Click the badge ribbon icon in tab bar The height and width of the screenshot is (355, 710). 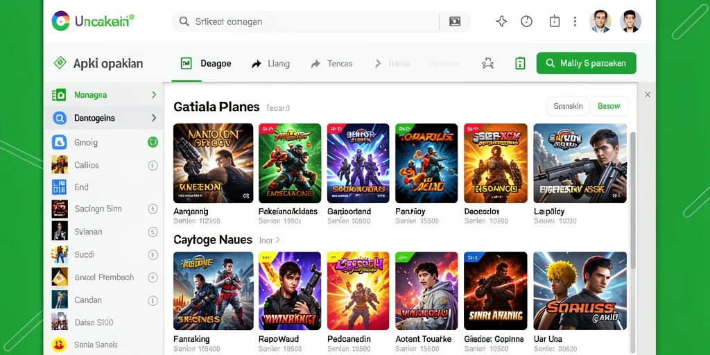pos(487,63)
